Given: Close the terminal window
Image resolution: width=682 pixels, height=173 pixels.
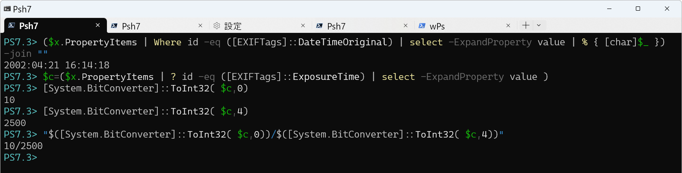Looking at the screenshot, I should 667,9.
